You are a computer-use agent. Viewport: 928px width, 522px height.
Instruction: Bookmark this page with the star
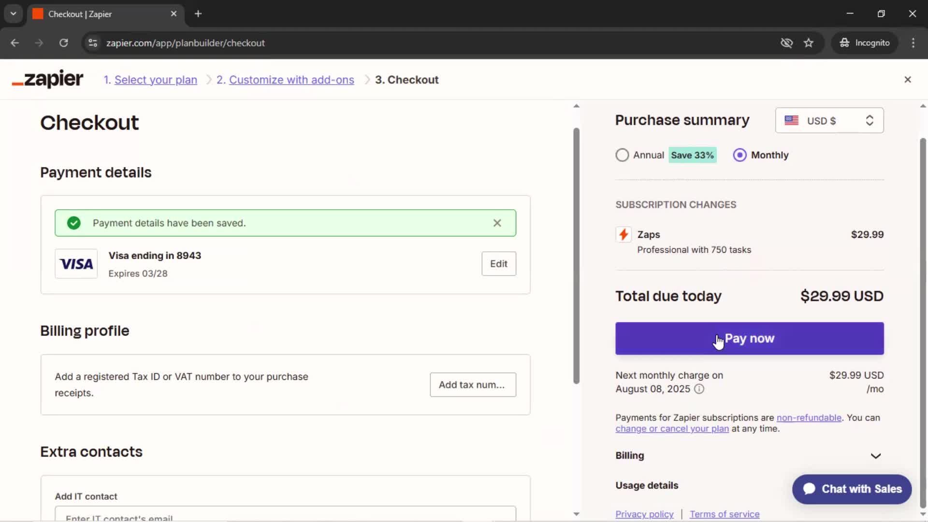point(809,43)
